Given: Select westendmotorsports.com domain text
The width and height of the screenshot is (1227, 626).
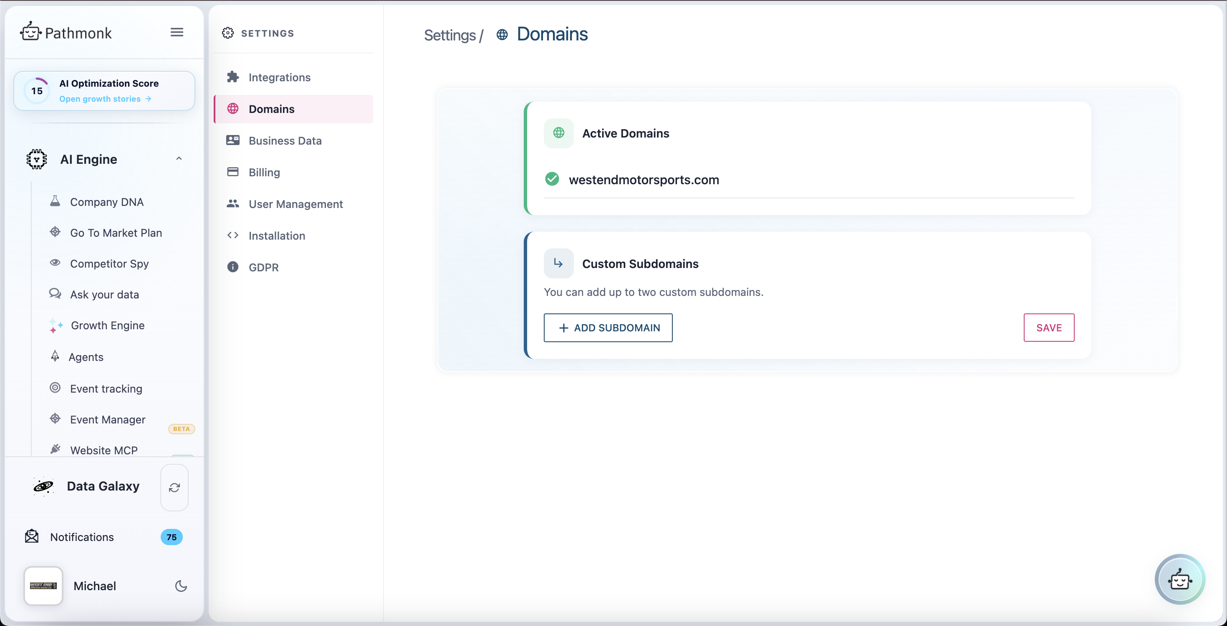Looking at the screenshot, I should (x=644, y=180).
